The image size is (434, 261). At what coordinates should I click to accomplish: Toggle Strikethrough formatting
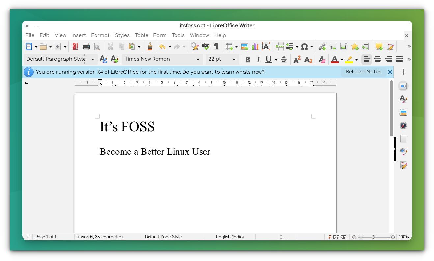pos(284,60)
